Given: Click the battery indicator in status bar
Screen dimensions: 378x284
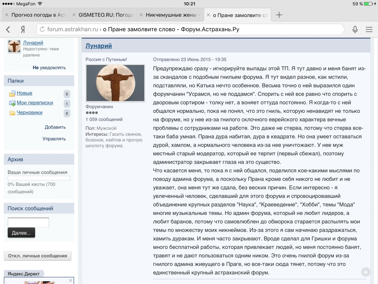Looking at the screenshot, I should click(x=369, y=4).
